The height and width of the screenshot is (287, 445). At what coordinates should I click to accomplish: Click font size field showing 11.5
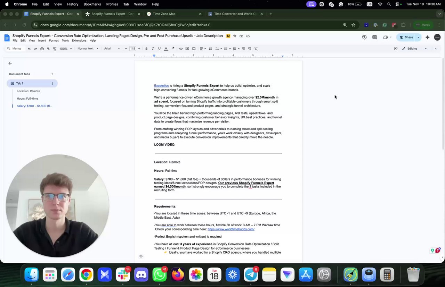(x=132, y=49)
